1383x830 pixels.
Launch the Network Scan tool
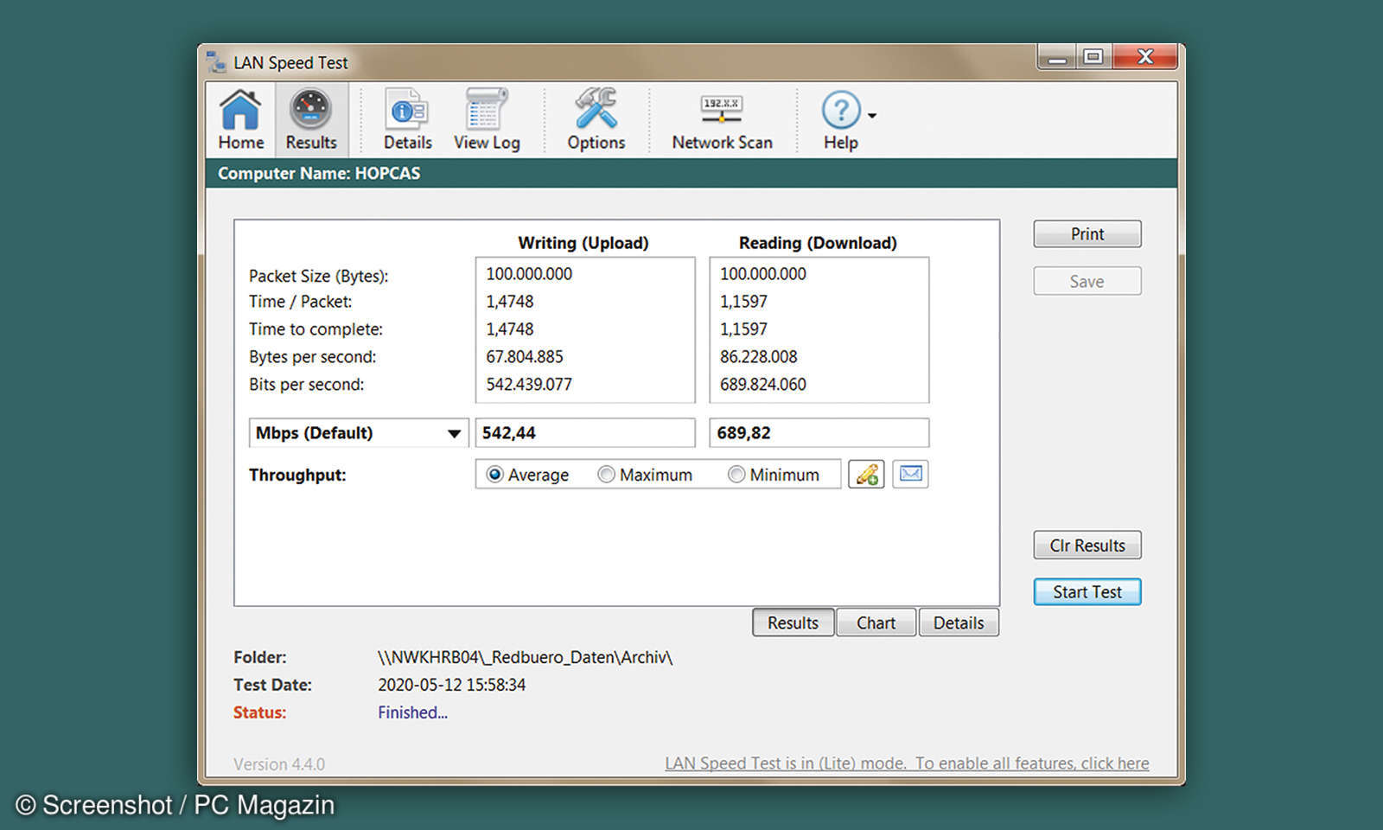[x=722, y=119]
